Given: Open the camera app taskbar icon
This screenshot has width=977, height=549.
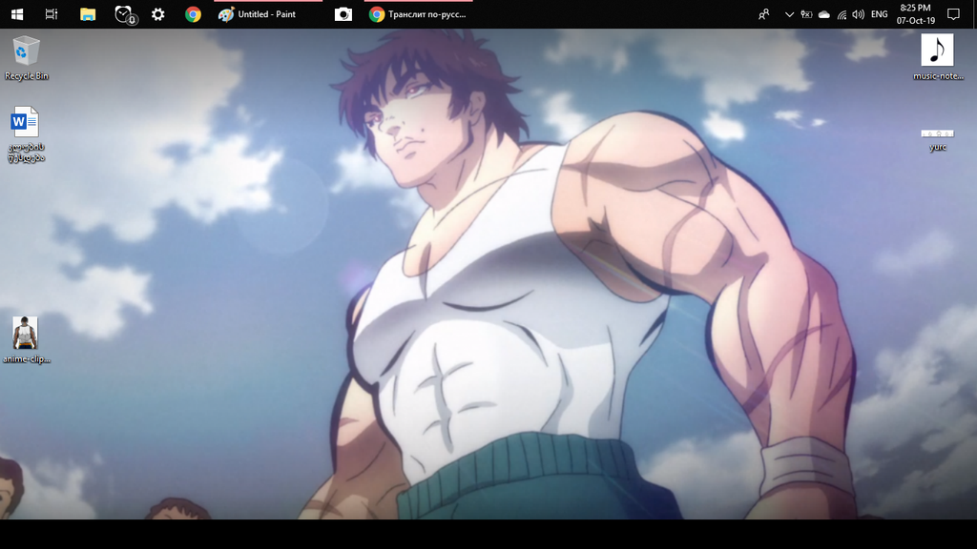Looking at the screenshot, I should pos(343,14).
